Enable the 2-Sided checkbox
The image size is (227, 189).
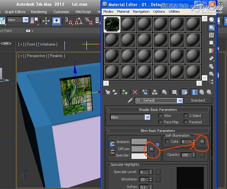pyautogui.click(x=186, y=116)
